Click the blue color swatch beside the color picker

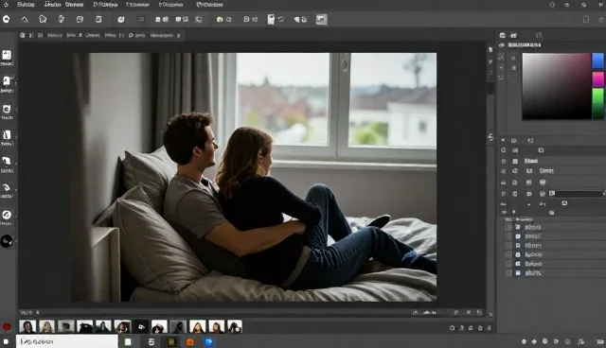pyautogui.click(x=597, y=61)
